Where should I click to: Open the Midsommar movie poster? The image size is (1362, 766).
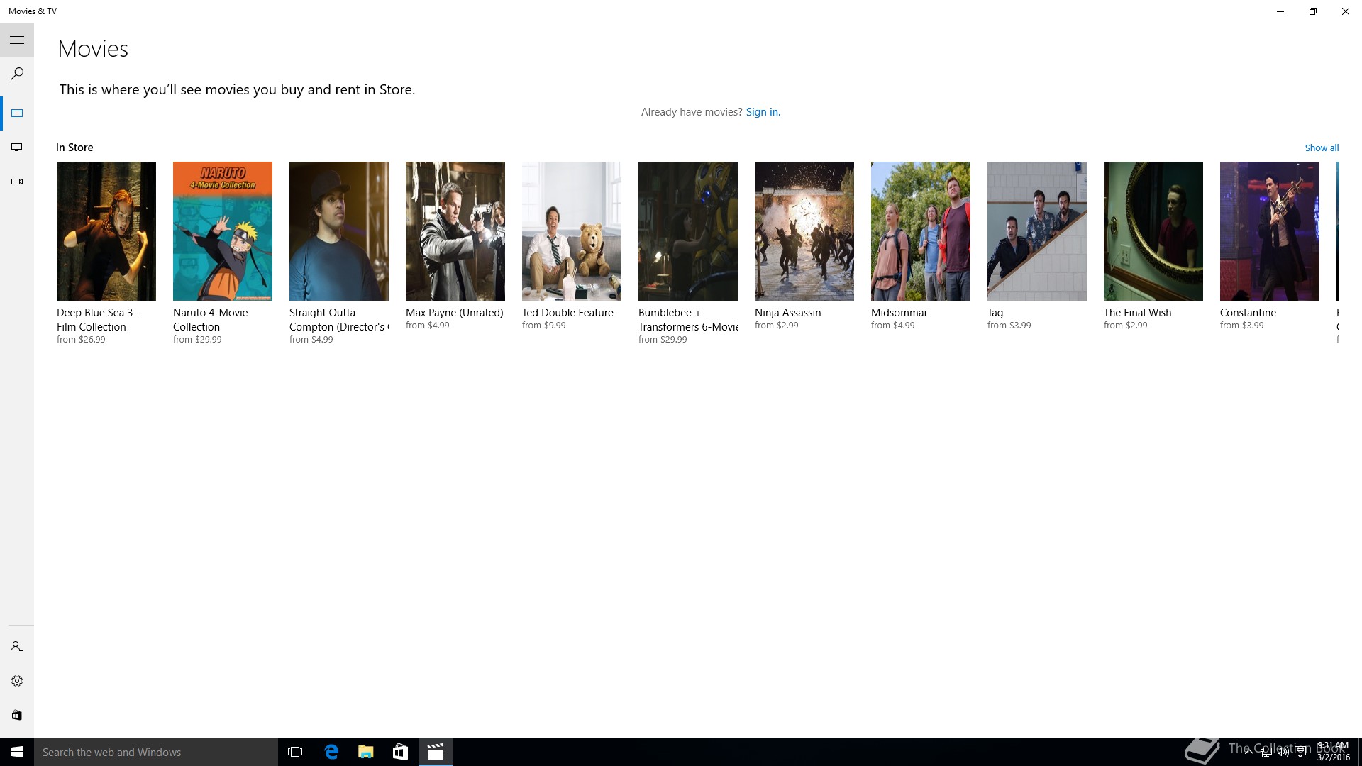pyautogui.click(x=921, y=231)
